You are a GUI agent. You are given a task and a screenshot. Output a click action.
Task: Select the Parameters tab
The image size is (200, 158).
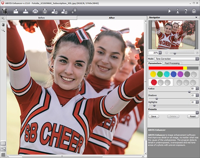click(x=155, y=63)
